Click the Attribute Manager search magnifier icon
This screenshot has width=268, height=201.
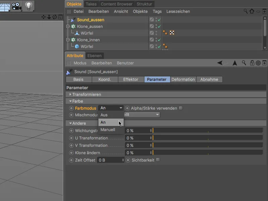[244, 63]
